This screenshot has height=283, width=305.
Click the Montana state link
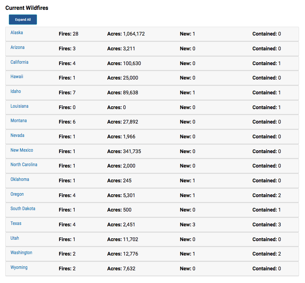click(x=19, y=120)
